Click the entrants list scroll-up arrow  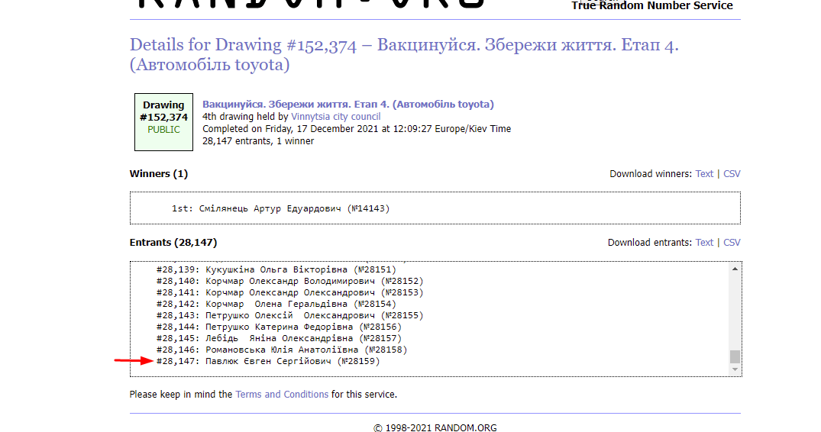click(x=735, y=269)
